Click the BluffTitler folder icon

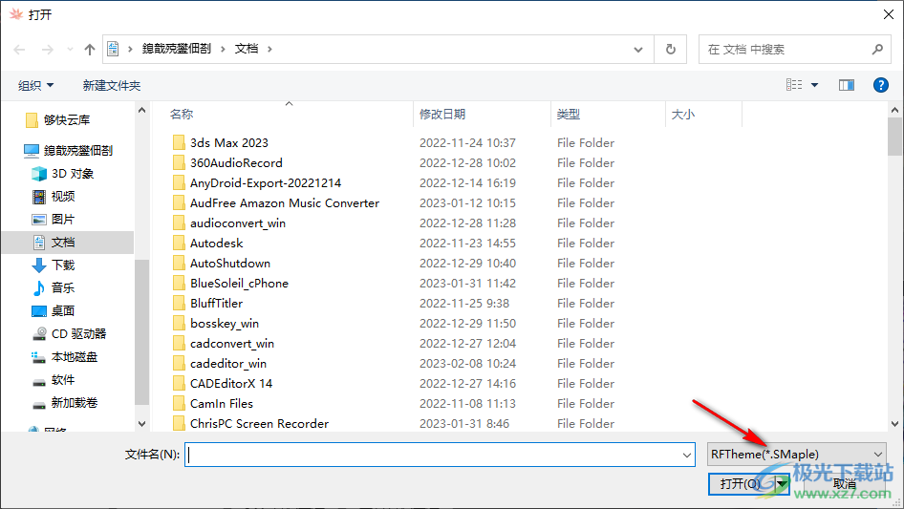click(x=179, y=304)
